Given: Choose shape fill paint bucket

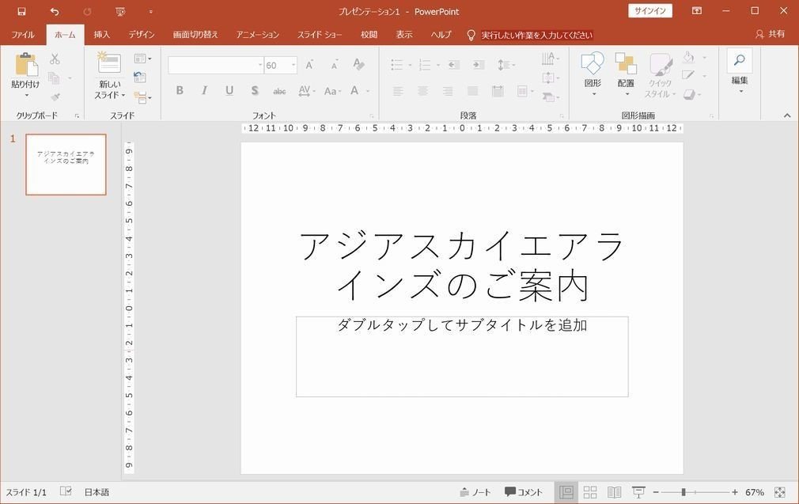Looking at the screenshot, I should [x=689, y=58].
